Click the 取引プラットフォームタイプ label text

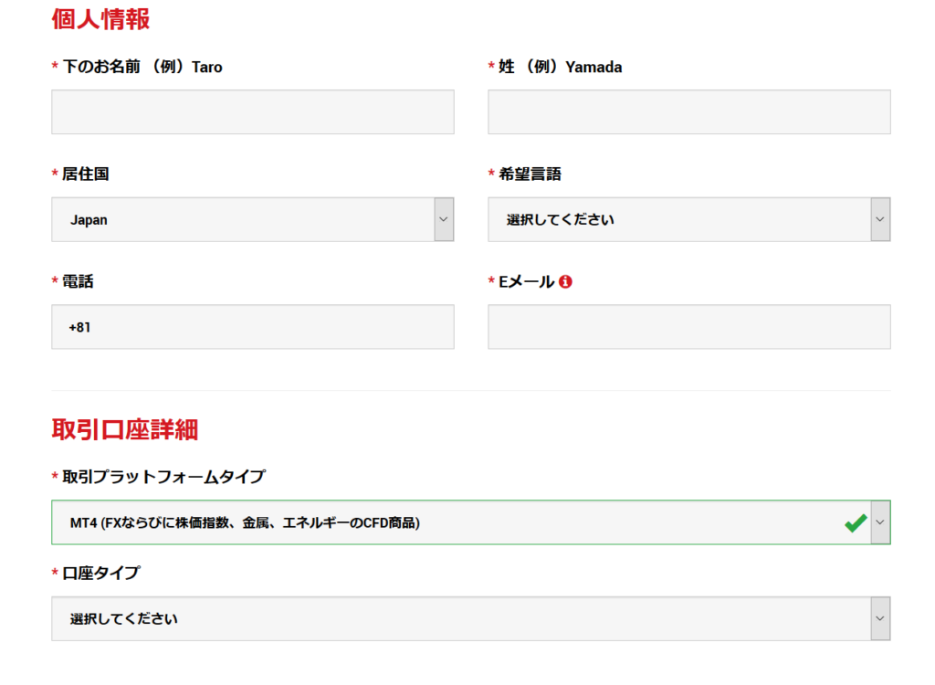[x=163, y=478]
